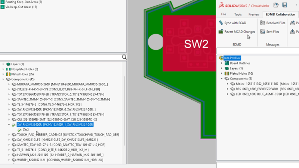Expand Plated Holes (10)

[222, 73]
